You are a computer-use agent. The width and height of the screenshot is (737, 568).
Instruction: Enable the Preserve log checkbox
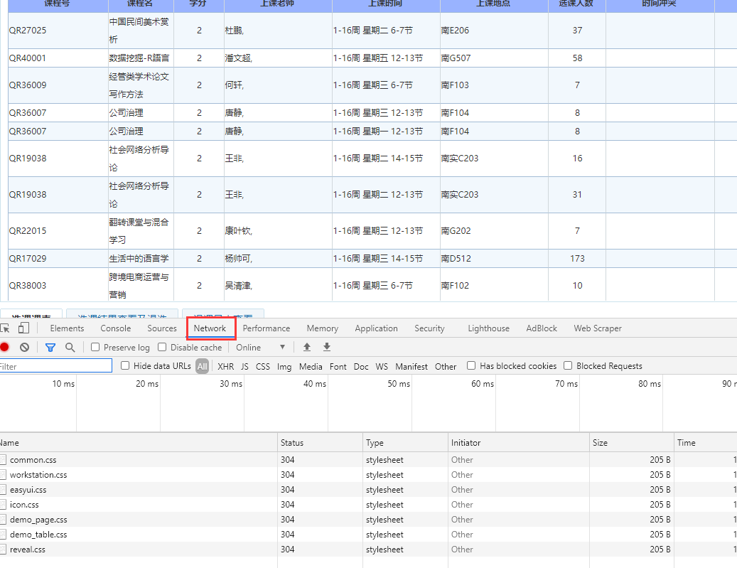[x=94, y=347]
